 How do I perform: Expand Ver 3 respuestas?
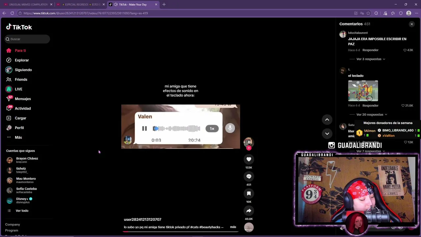coord(371,59)
